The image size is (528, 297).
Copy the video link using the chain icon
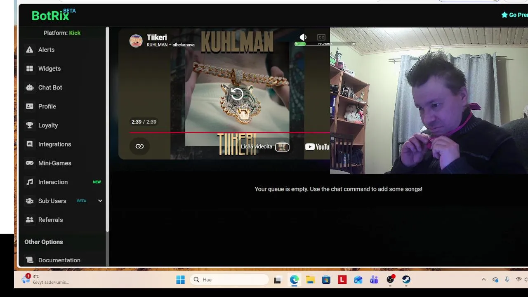point(139,146)
